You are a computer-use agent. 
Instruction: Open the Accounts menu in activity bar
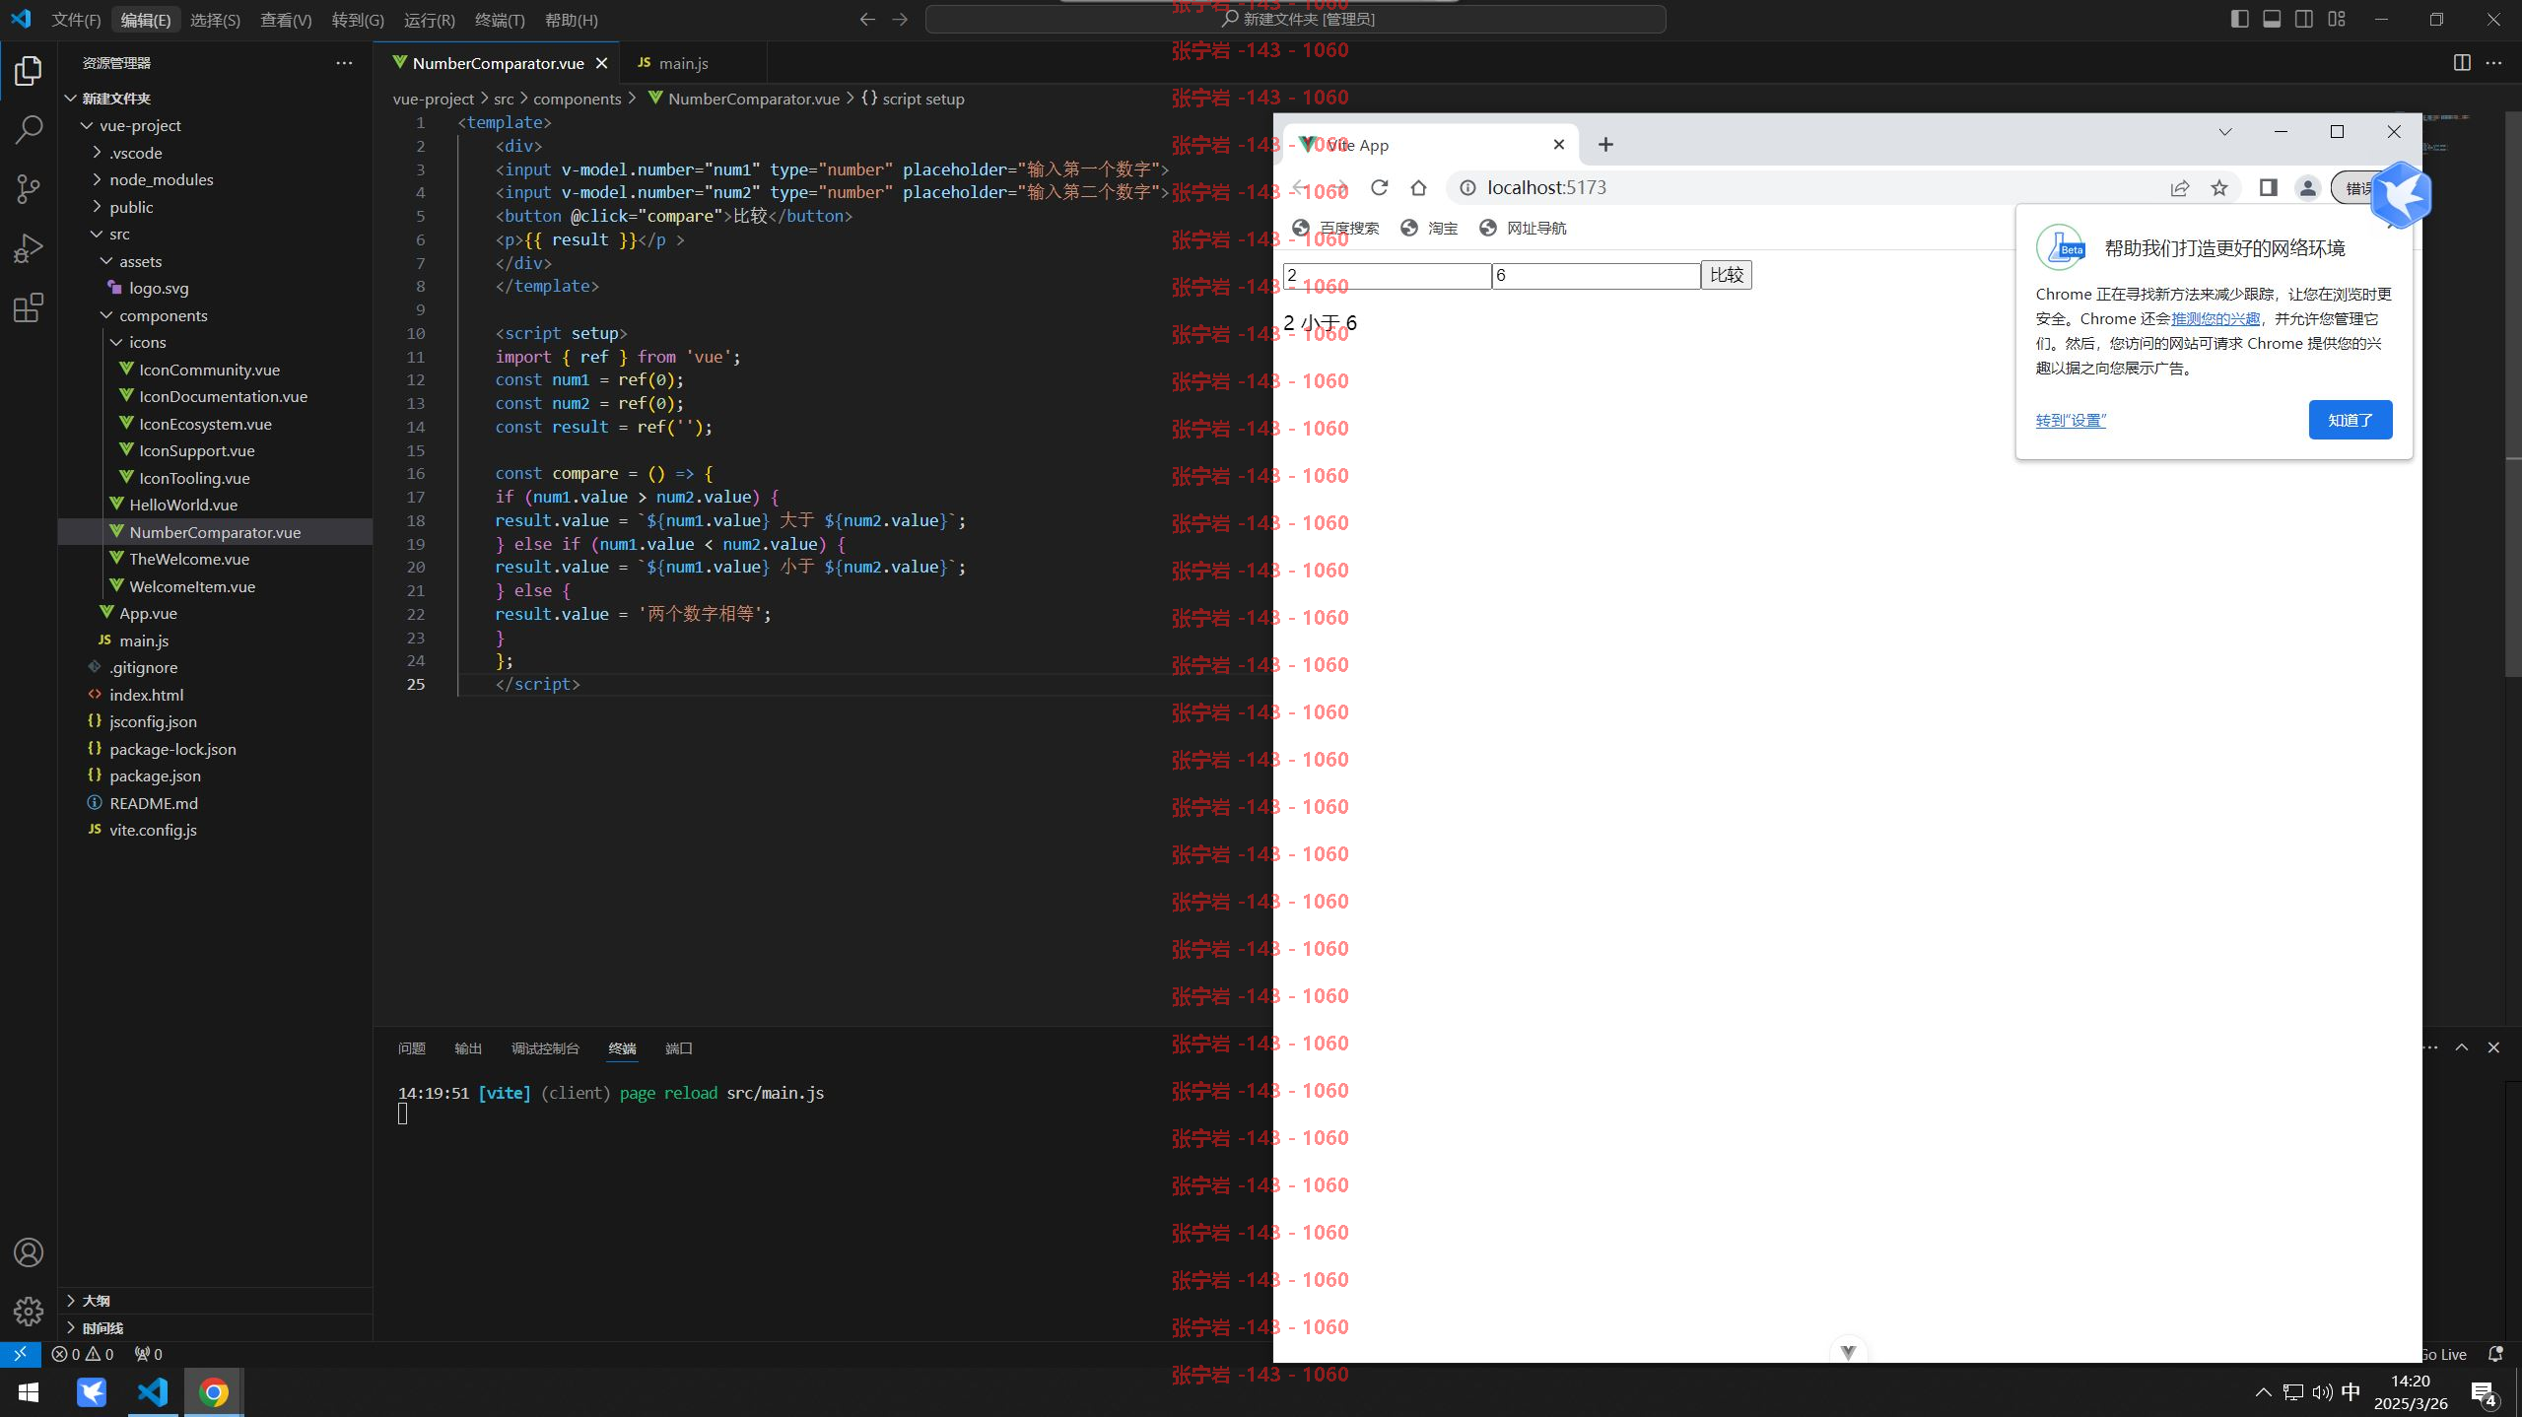(29, 1252)
